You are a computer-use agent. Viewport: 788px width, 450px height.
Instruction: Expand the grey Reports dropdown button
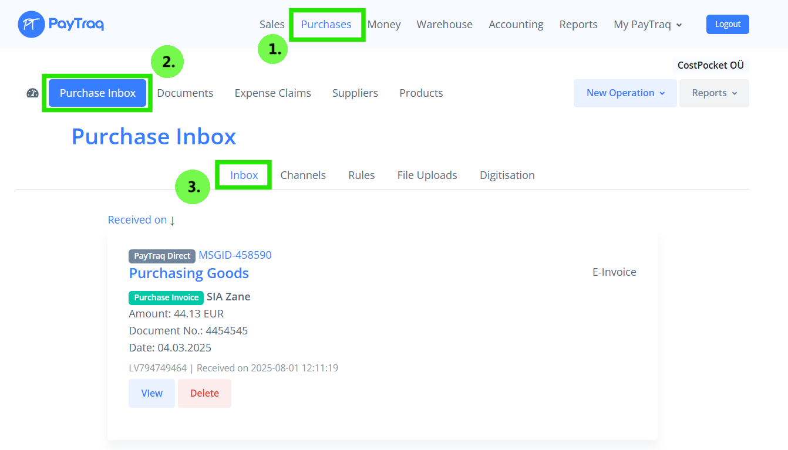[x=714, y=93]
